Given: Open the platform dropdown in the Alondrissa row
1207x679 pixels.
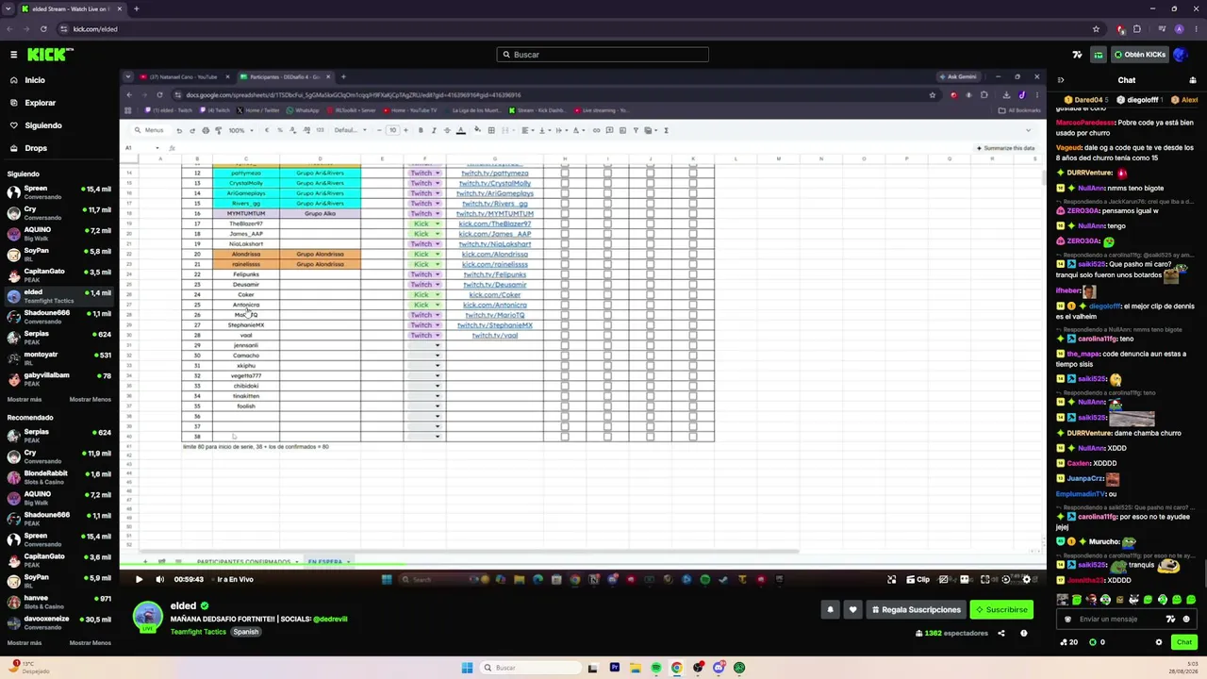Looking at the screenshot, I should (424, 255).
